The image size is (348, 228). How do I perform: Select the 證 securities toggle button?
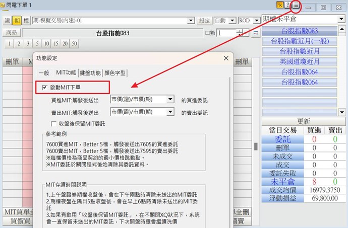tap(7, 21)
